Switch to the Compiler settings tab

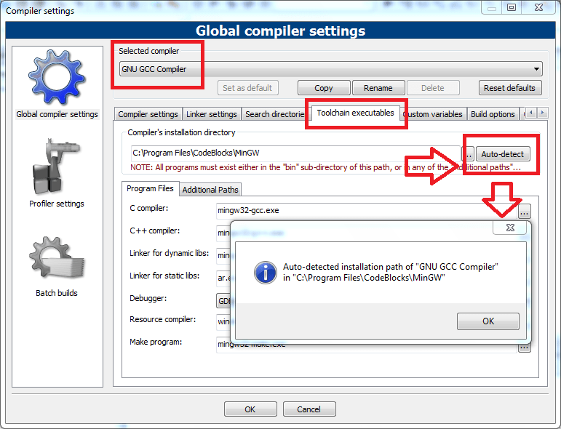pos(148,114)
